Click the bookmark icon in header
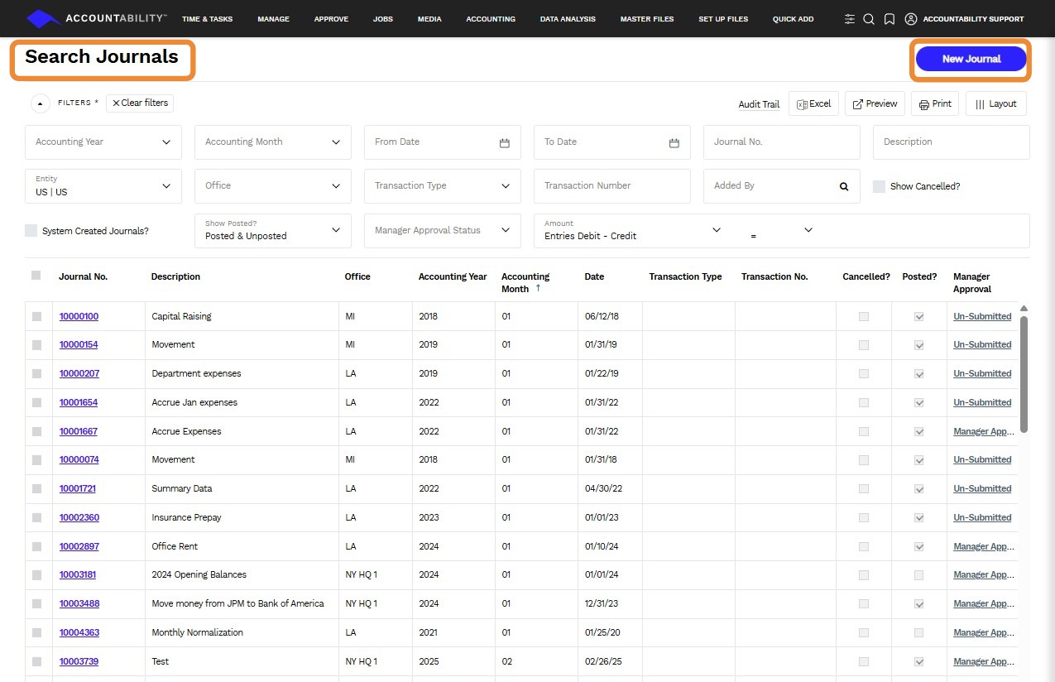Viewport: 1055px width, 682px height. (889, 19)
